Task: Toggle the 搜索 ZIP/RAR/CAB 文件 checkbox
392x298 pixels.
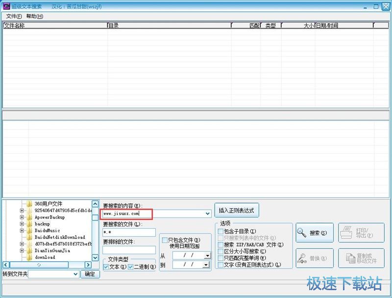Action: pos(220,244)
